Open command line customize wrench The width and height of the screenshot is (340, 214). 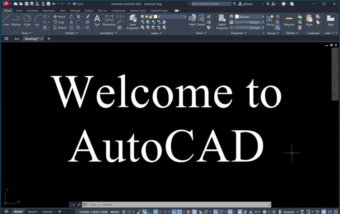79,204
